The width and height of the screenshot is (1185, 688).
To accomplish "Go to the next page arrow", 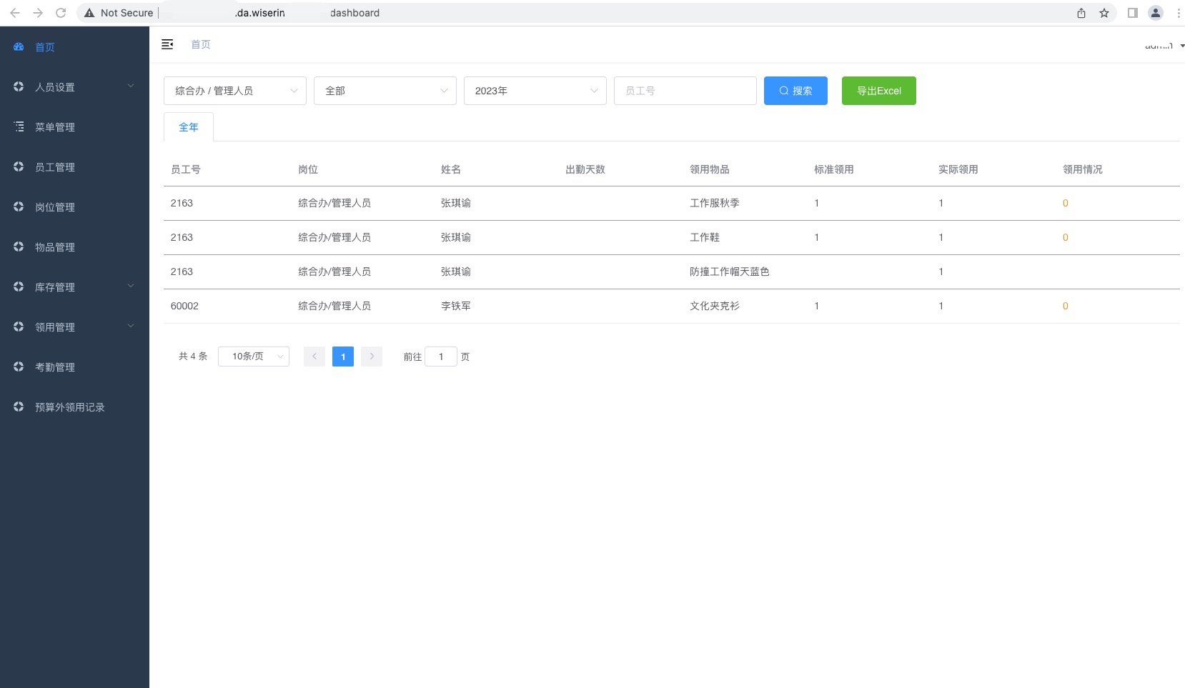I will point(372,357).
